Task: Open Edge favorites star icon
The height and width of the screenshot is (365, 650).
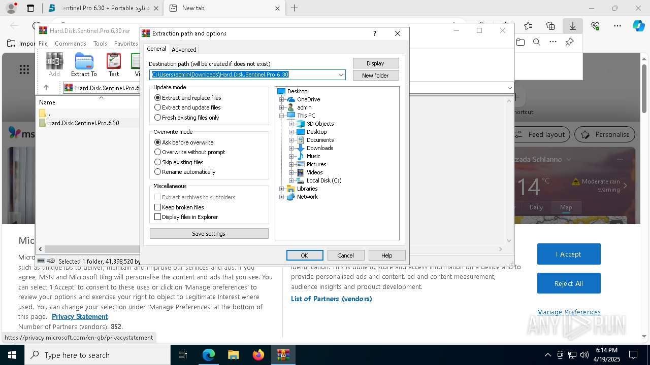Action: pos(528,26)
